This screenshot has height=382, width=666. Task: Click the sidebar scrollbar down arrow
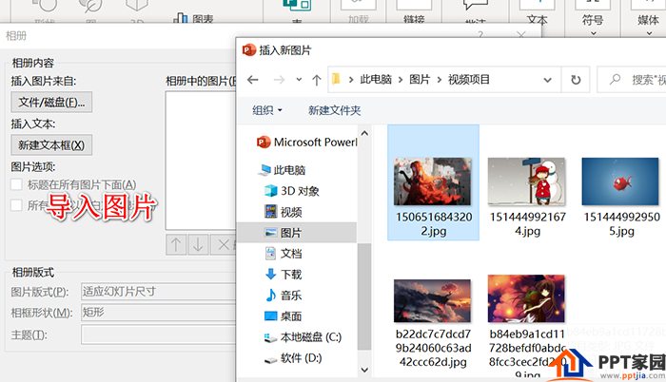tap(364, 370)
